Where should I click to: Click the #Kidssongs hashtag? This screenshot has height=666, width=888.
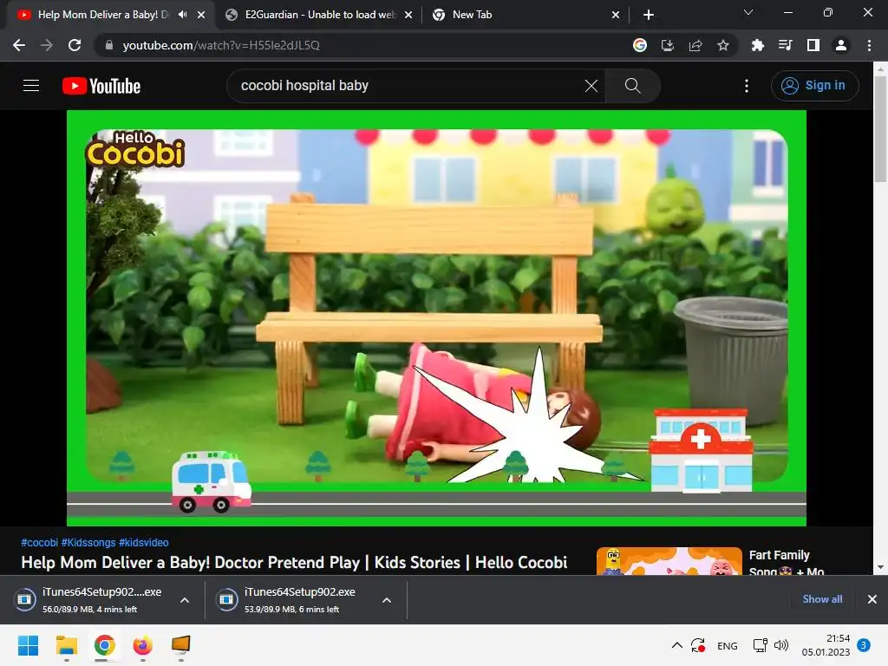point(88,543)
